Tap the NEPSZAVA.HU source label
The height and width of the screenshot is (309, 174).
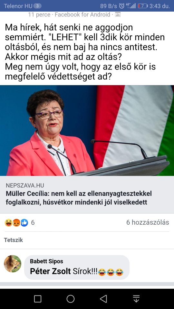(x=25, y=185)
